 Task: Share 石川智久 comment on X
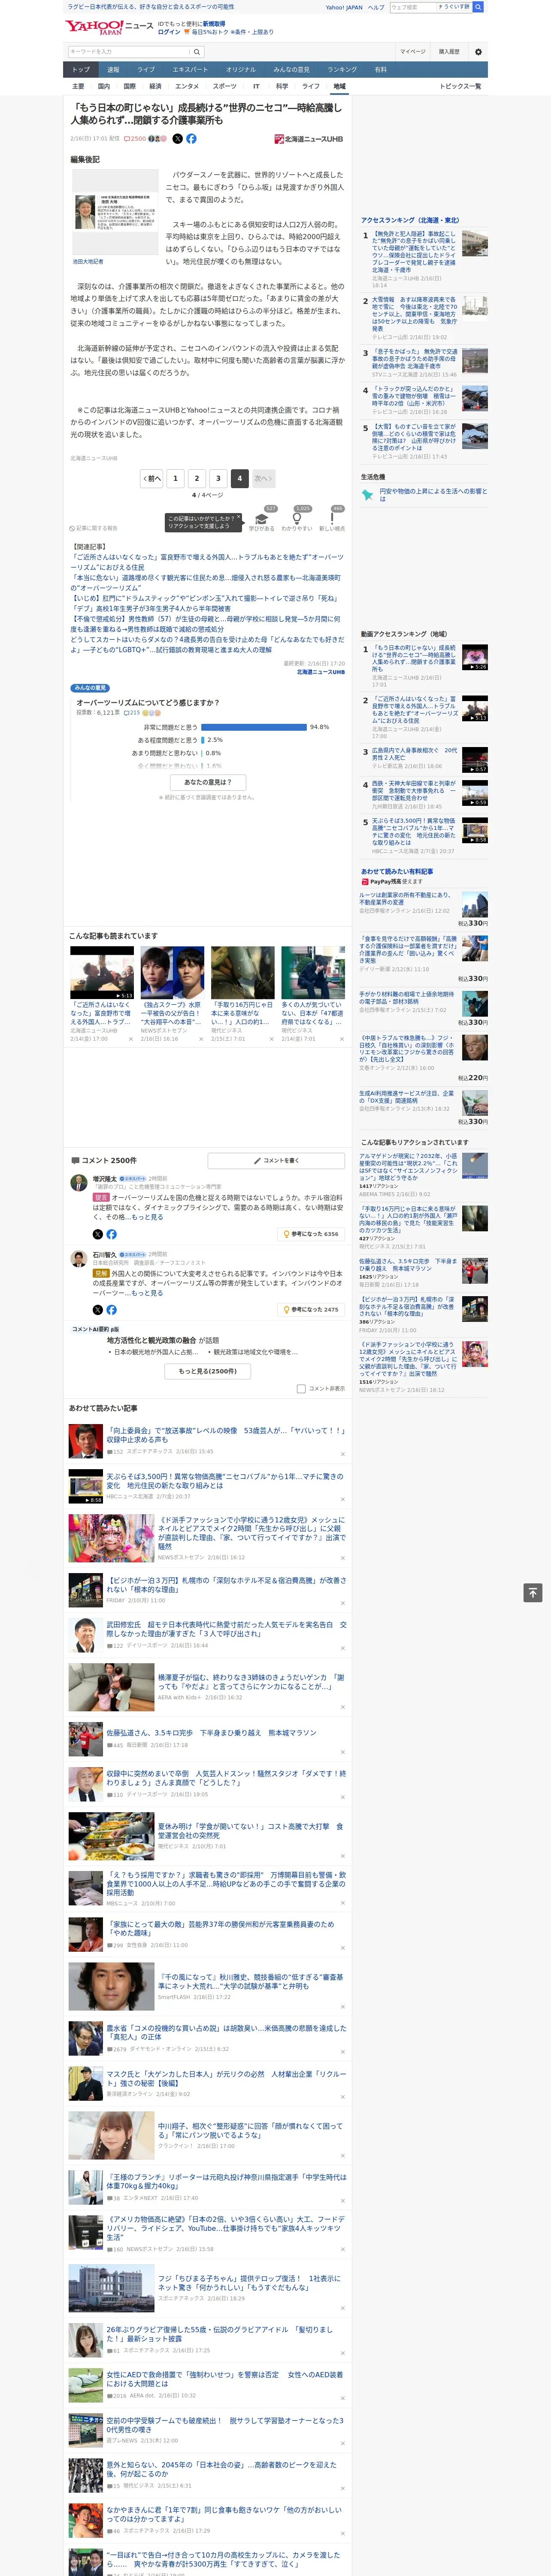click(98, 1309)
